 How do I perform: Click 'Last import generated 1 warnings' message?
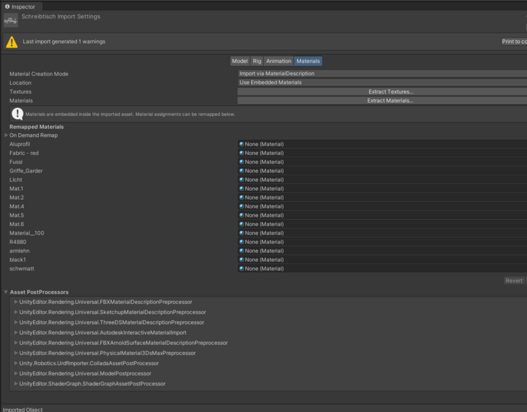64,42
